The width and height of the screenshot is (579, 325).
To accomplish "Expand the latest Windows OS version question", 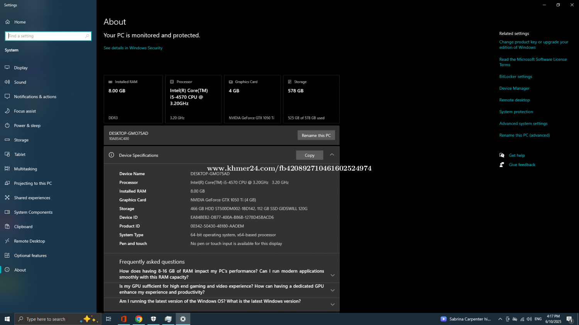I will tap(333, 304).
